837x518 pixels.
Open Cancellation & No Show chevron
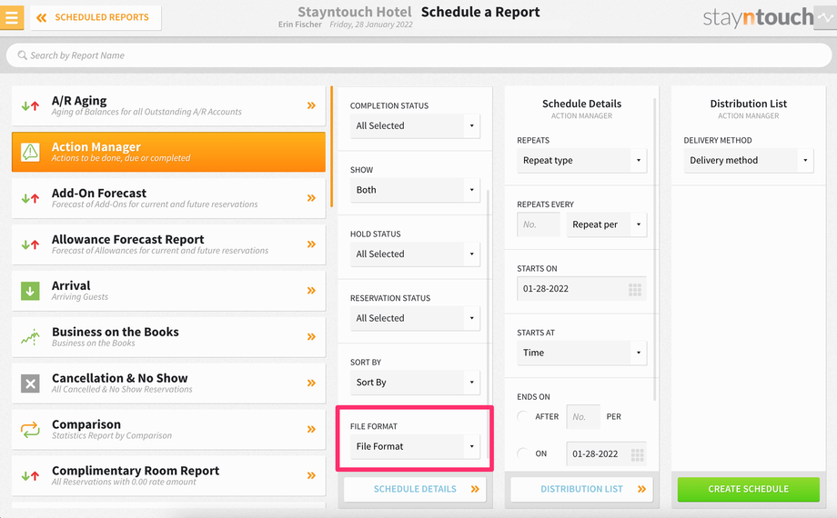pyautogui.click(x=311, y=383)
